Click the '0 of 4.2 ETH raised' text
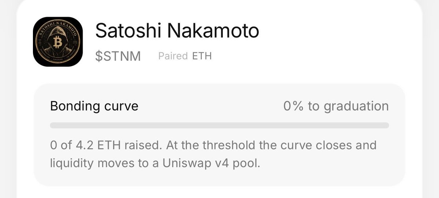This screenshot has height=198, width=439. (x=105, y=145)
